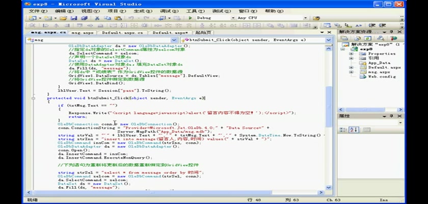This screenshot has width=428, height=204.
Task: Click the Decrease Indent icon
Action: pyautogui.click(x=372, y=25)
